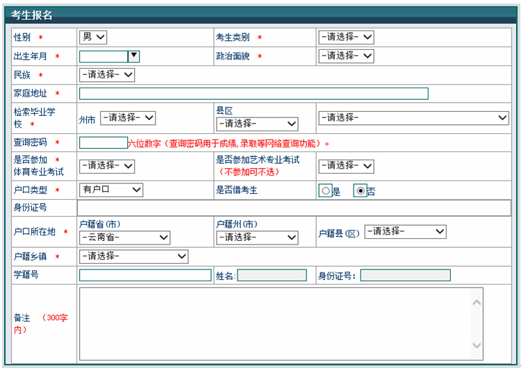Click the 备注 scrollbar up arrow
Viewport: 521px width, 368px height.
coord(477,302)
